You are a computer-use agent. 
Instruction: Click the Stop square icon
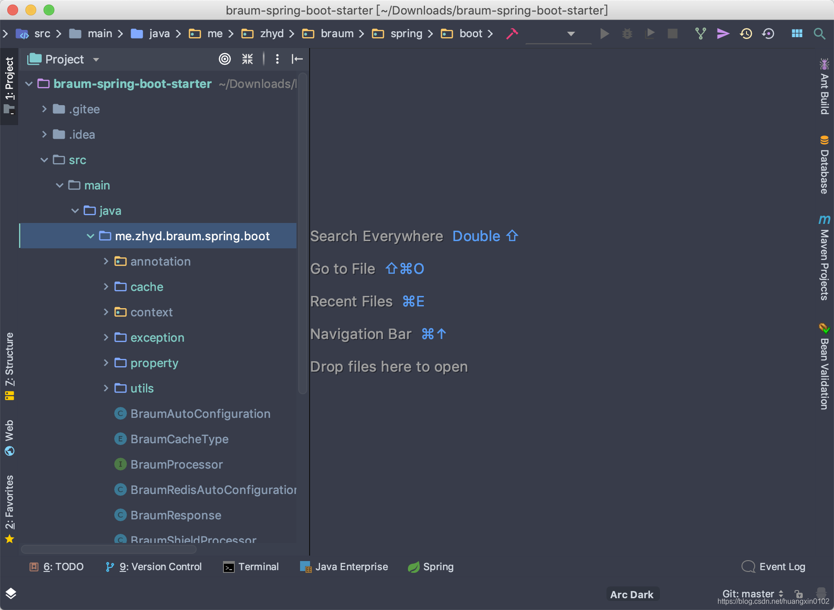673,34
